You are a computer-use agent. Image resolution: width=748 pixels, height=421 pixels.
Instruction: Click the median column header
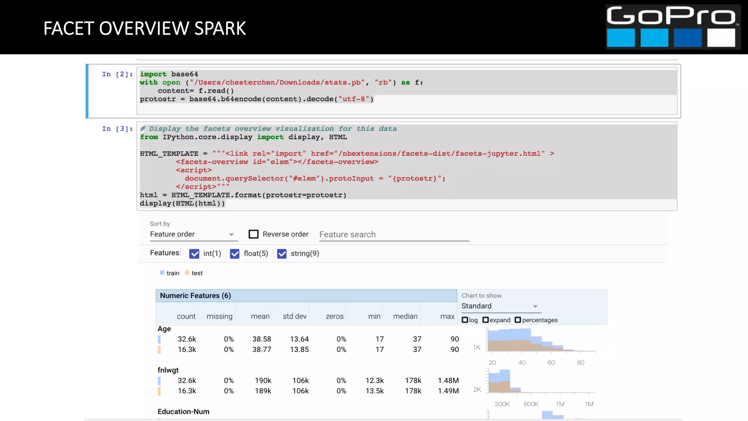(x=405, y=316)
